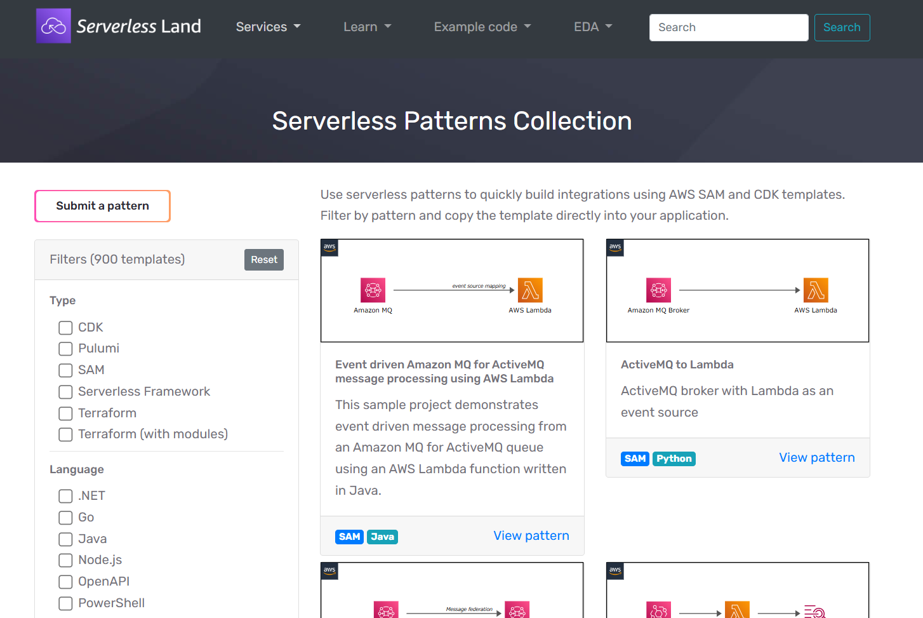Focus the Search input field

tap(729, 27)
